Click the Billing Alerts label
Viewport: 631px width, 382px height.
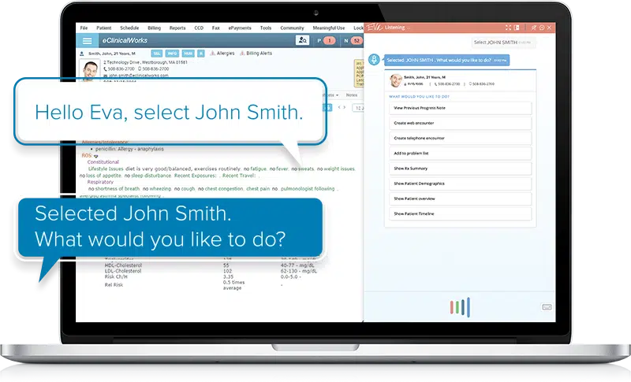click(259, 53)
